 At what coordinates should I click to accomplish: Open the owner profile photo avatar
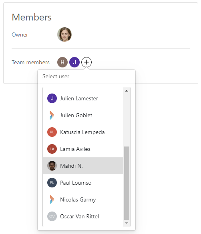click(64, 35)
